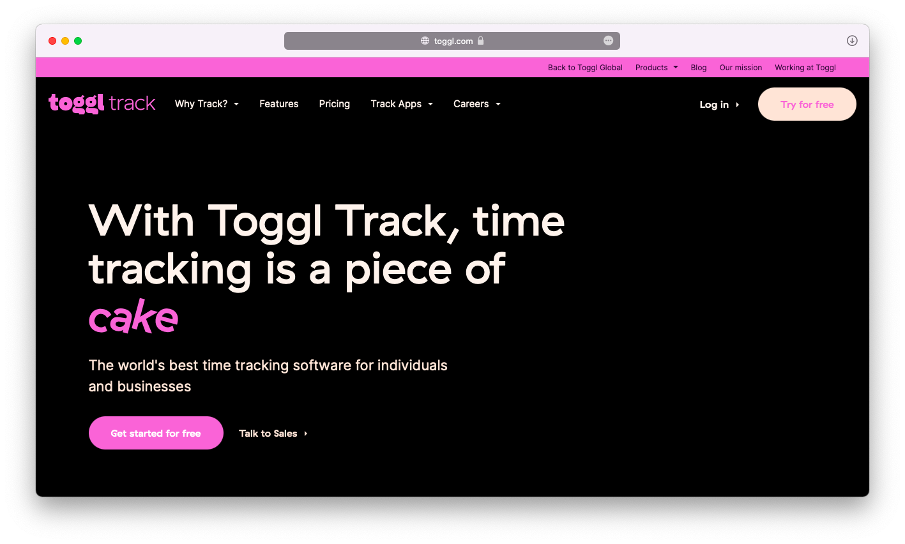The height and width of the screenshot is (544, 905).
Task: Click the Toggl Track logo
Action: 102,103
